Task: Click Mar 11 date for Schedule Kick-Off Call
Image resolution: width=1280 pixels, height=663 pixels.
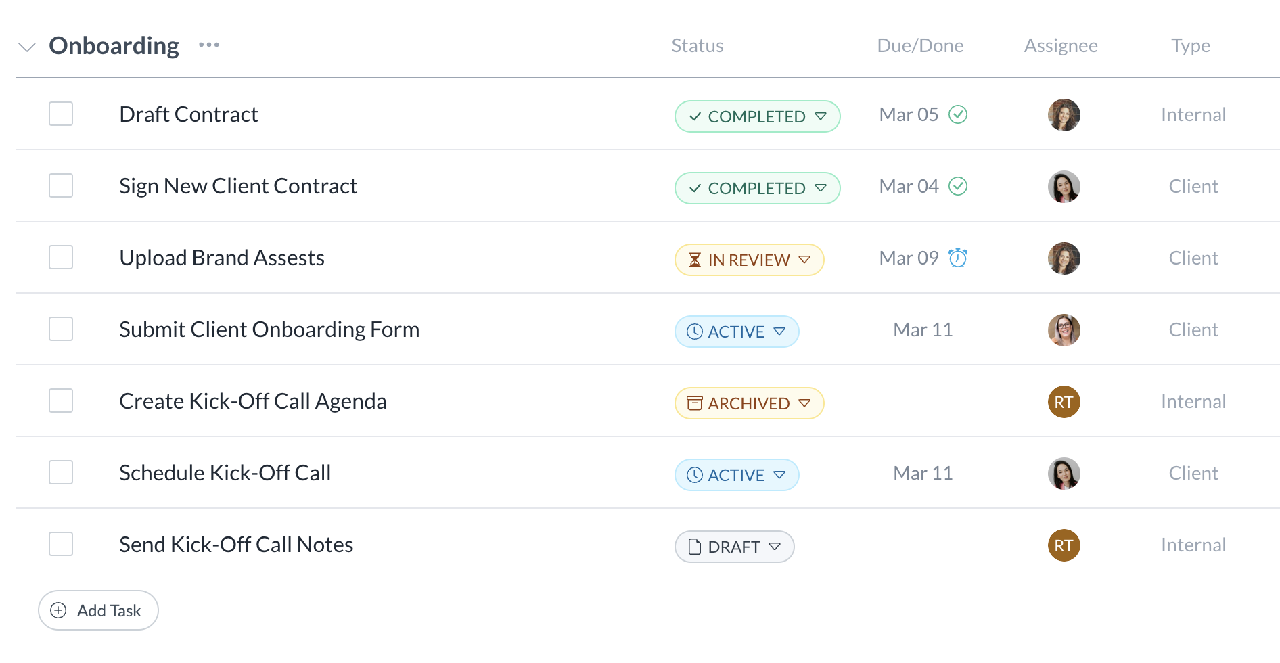Action: [x=922, y=473]
